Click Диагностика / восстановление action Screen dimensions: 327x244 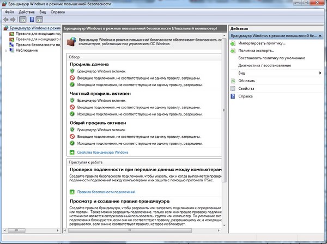(x=264, y=65)
